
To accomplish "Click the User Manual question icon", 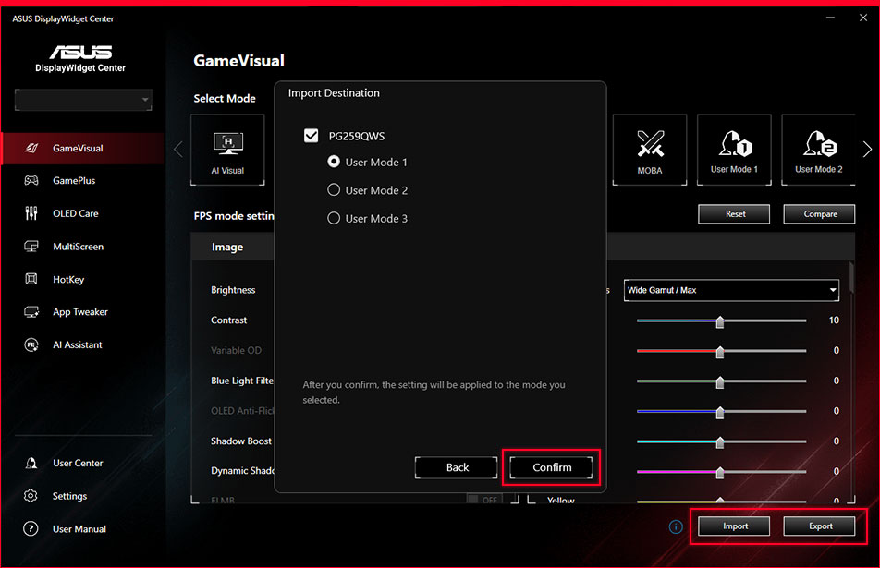I will click(x=31, y=529).
